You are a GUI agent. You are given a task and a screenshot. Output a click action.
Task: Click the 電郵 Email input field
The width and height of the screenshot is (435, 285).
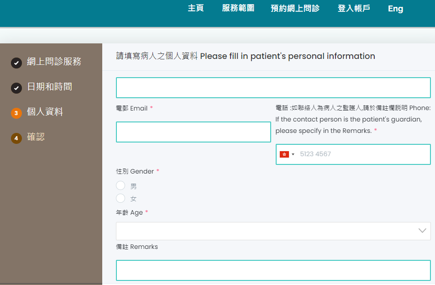[x=194, y=132]
